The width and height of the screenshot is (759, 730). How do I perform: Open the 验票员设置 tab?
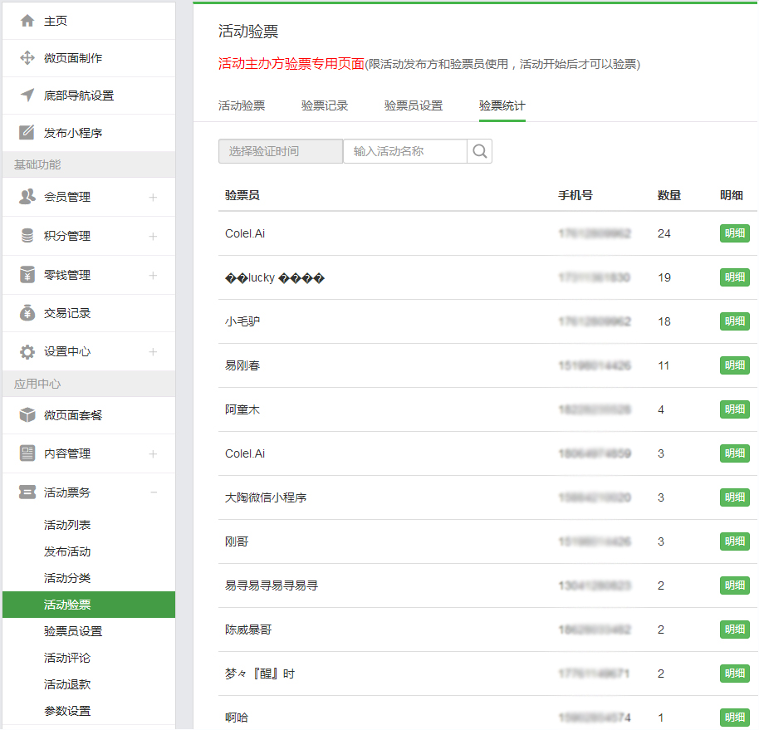414,105
